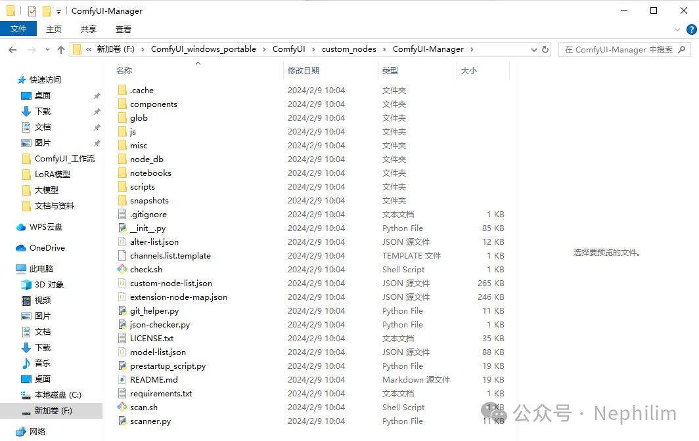The width and height of the screenshot is (699, 441).
Task: Open OneDrive cloud icon in sidebar
Action: 21,248
